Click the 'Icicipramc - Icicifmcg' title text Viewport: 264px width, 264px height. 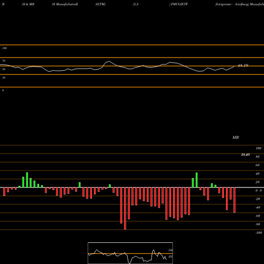(x=232, y=4)
